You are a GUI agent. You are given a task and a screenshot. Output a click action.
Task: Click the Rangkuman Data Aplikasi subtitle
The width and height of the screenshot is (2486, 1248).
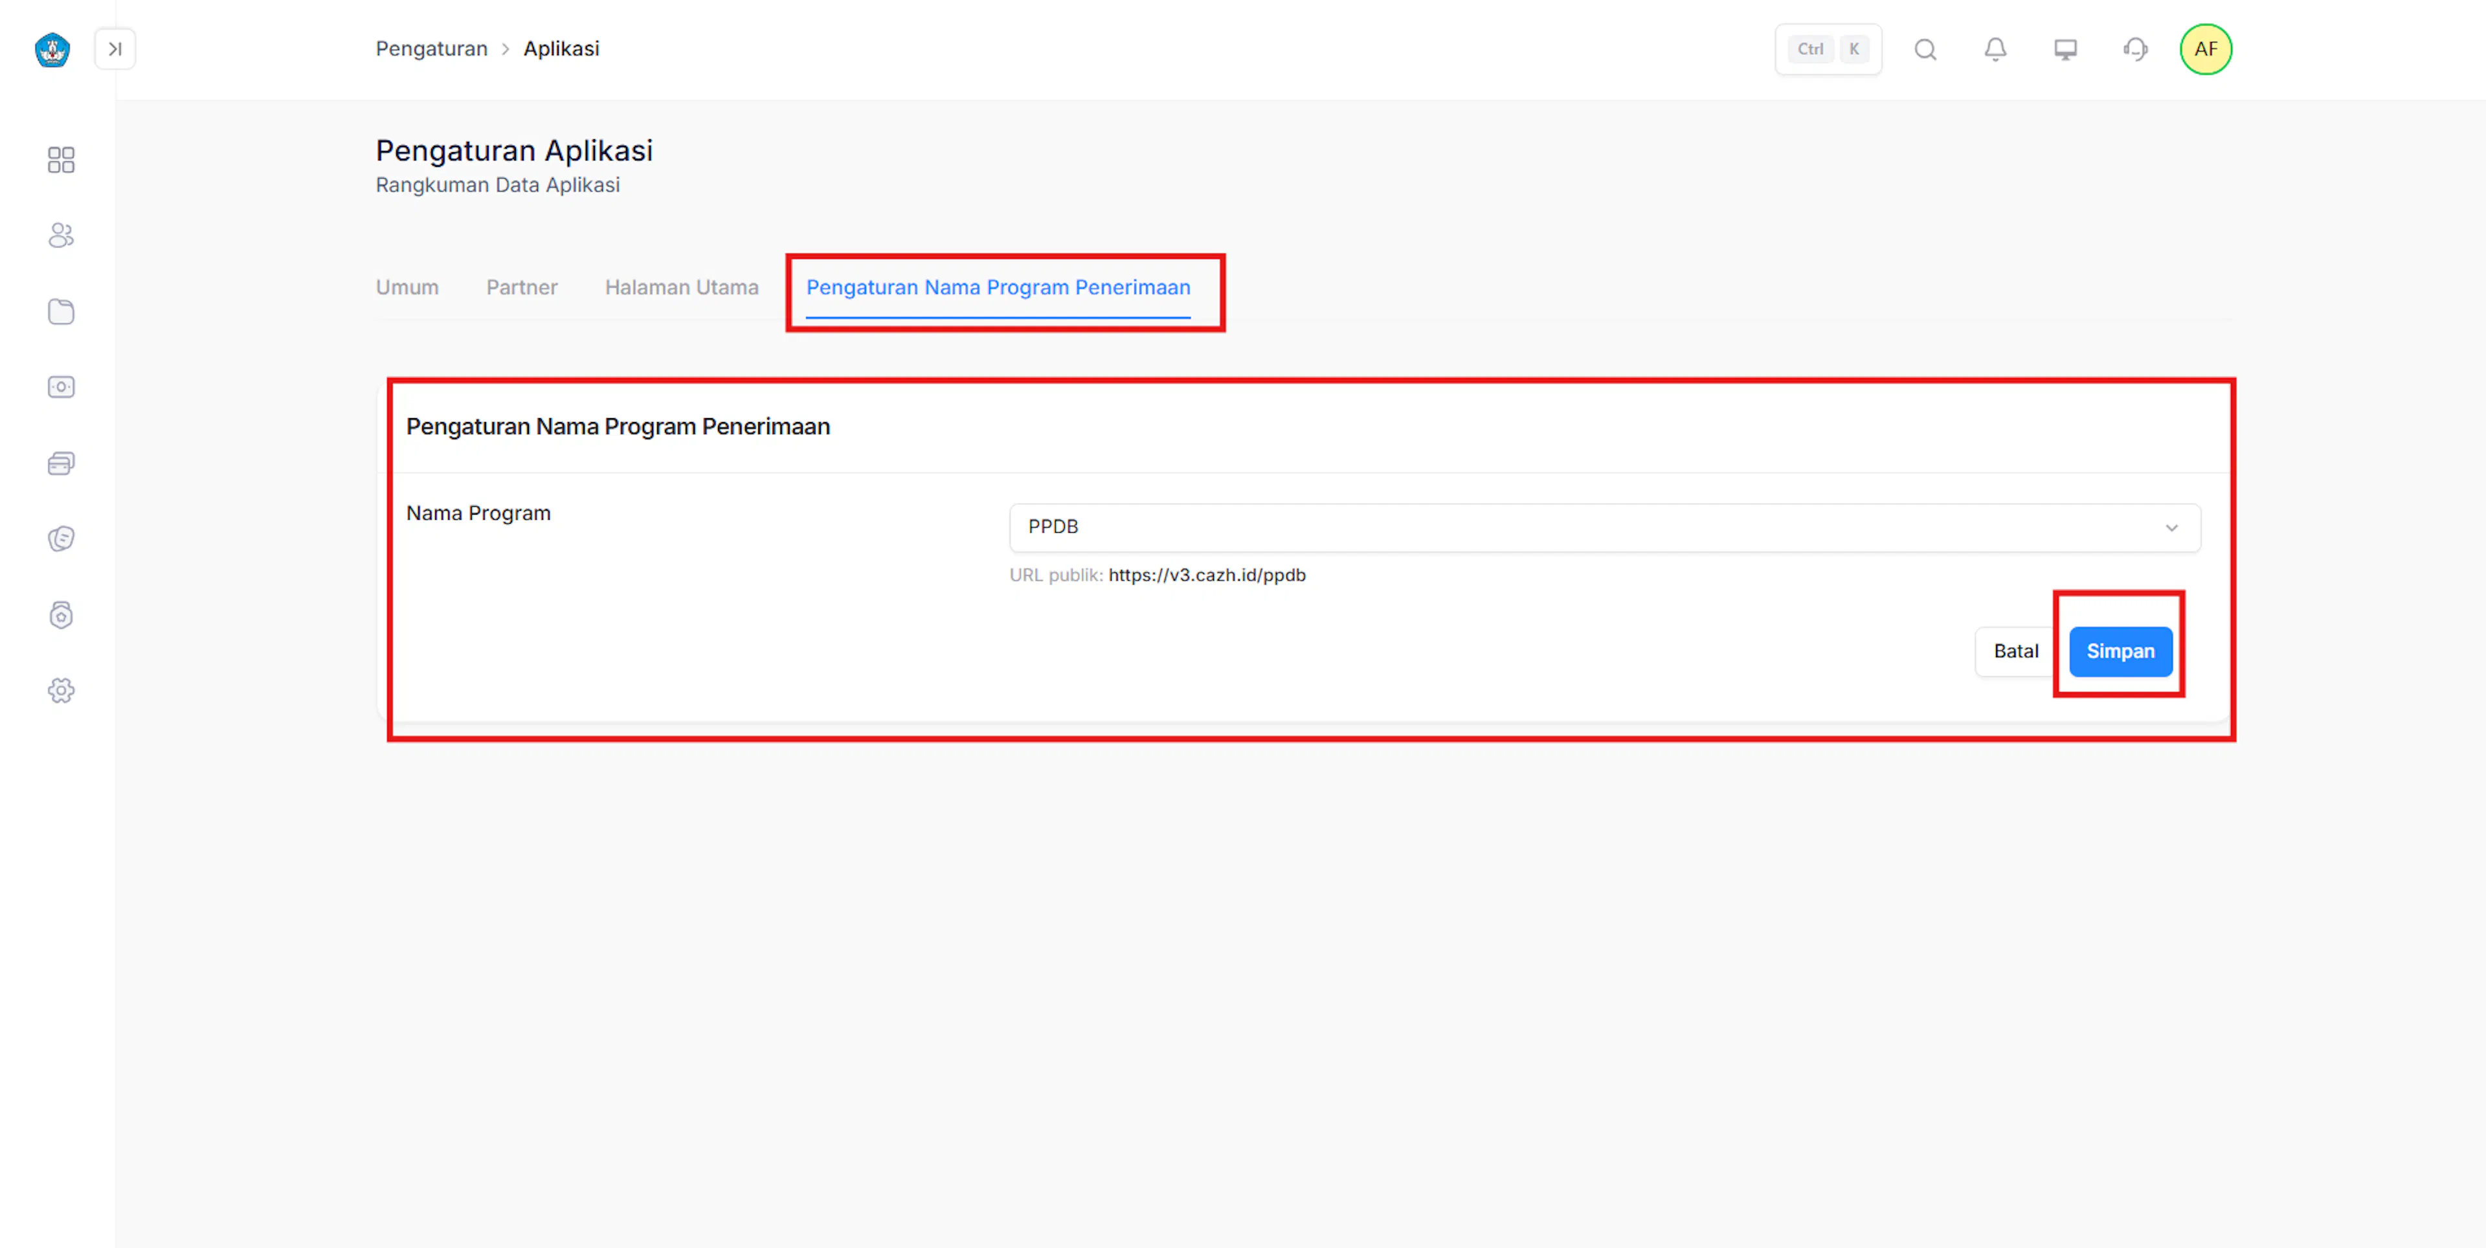(x=498, y=185)
